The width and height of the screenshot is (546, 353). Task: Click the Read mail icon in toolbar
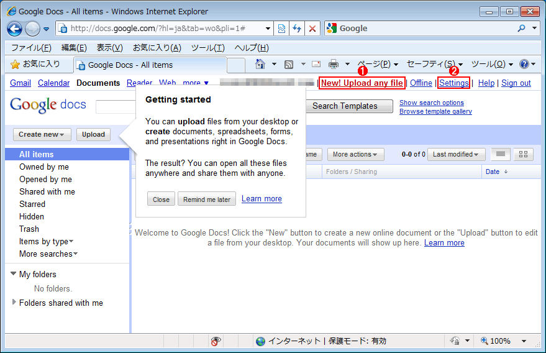click(316, 64)
